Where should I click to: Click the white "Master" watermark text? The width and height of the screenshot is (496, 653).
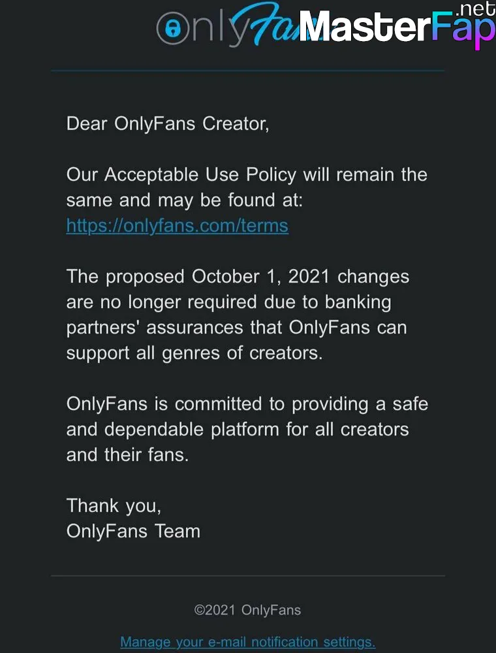point(365,25)
